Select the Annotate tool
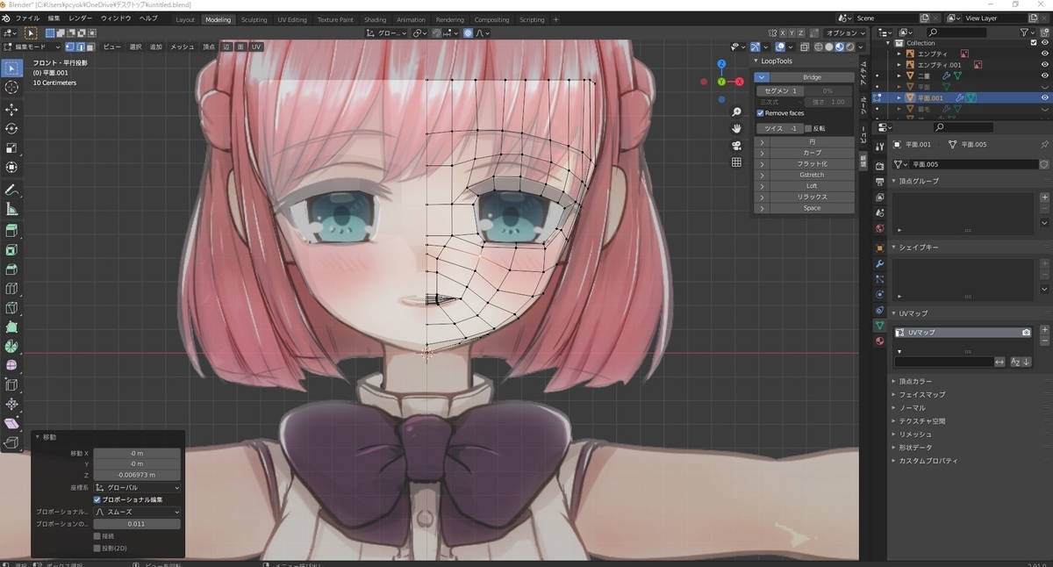1053x567 pixels. tap(11, 190)
